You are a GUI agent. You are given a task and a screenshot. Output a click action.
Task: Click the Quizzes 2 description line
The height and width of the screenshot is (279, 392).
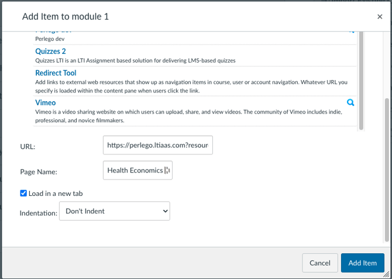[x=135, y=60]
